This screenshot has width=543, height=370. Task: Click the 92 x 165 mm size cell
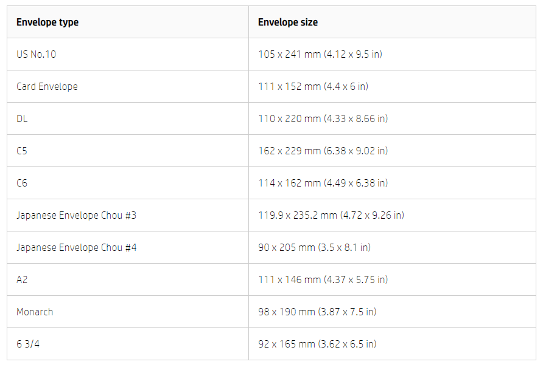[317, 344]
